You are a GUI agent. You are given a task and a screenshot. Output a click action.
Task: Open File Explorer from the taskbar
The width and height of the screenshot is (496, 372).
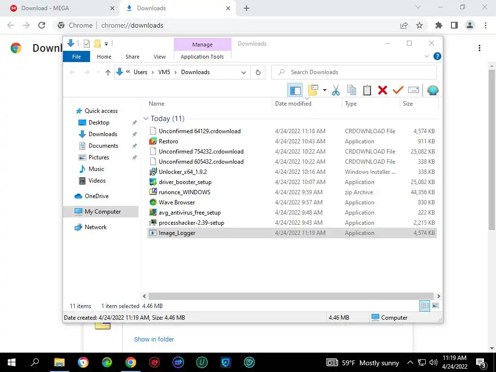click(x=59, y=362)
